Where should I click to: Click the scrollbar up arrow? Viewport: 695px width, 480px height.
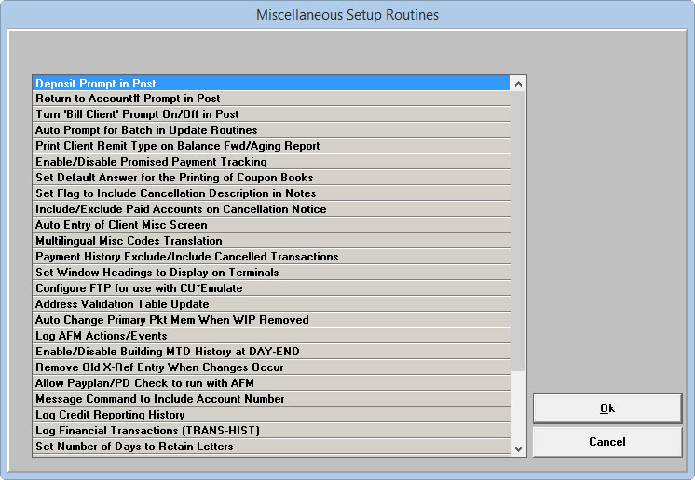point(519,83)
